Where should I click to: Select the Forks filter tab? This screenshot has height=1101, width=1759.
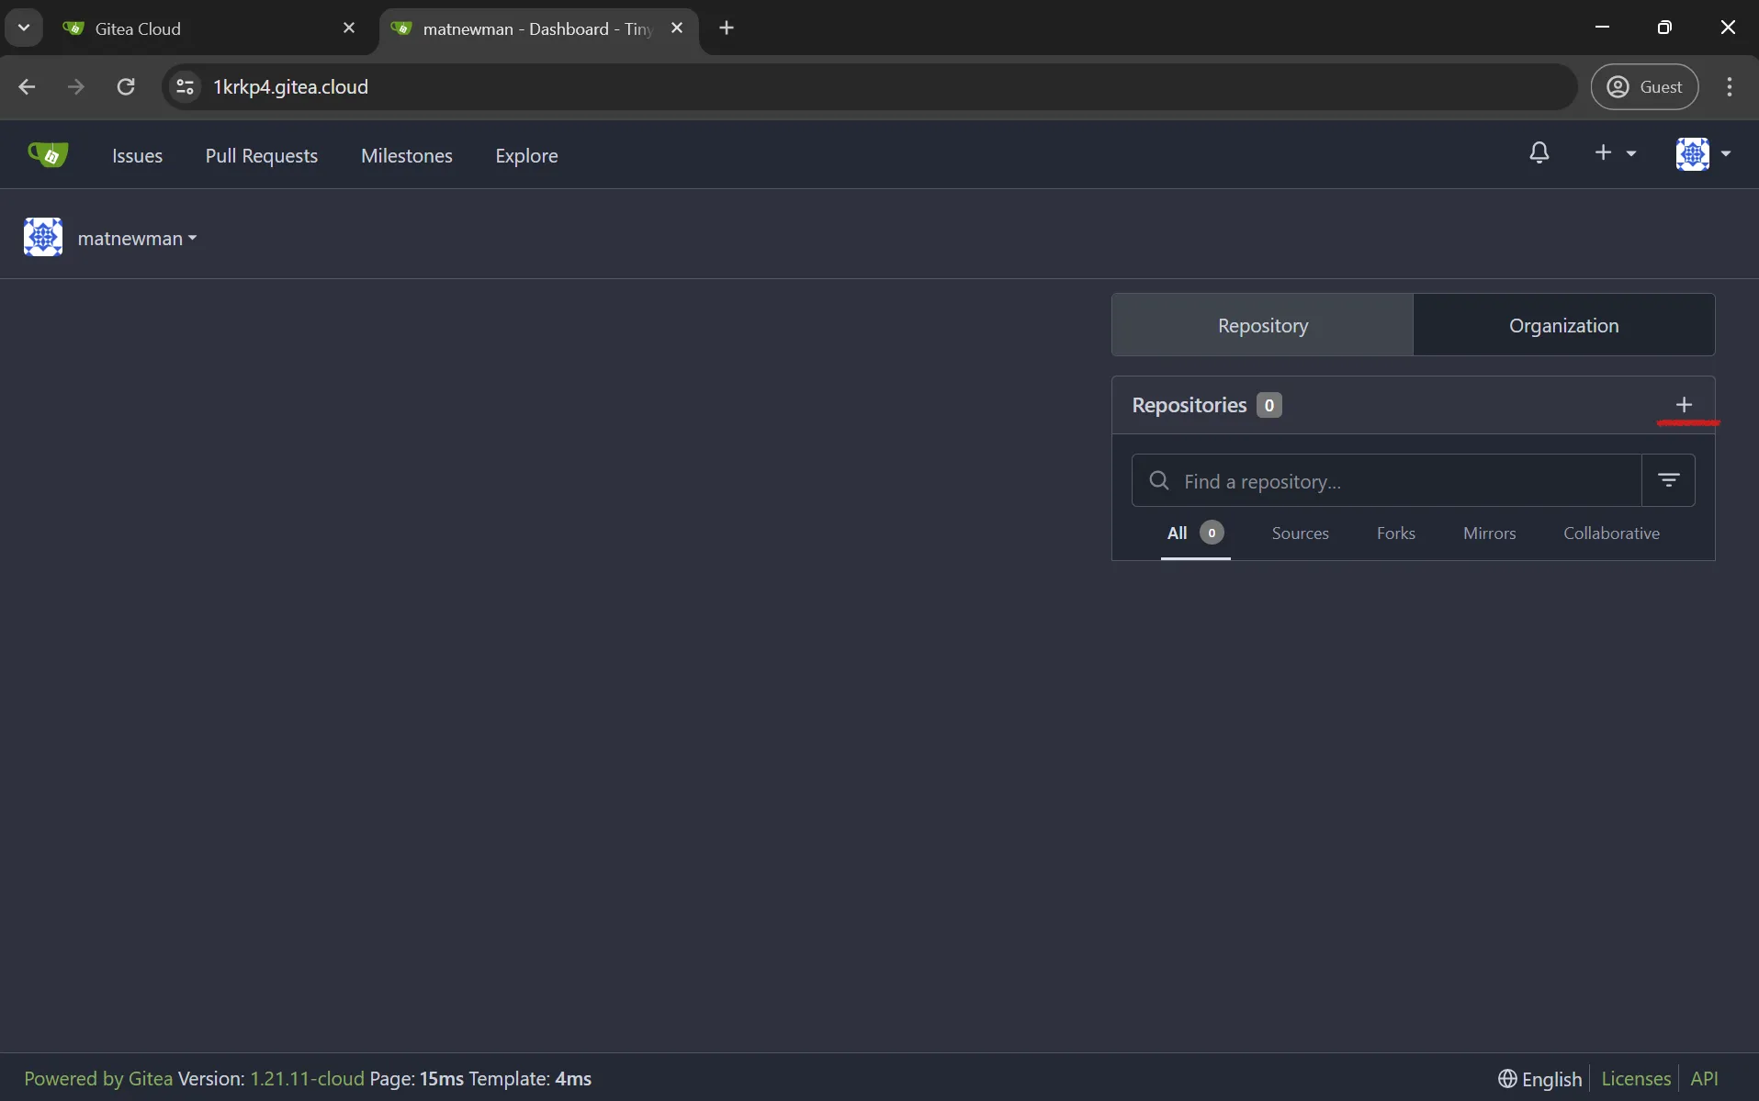click(1395, 533)
